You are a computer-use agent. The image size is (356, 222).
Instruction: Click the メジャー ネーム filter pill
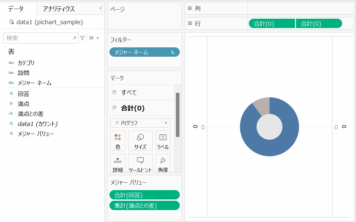[144, 52]
